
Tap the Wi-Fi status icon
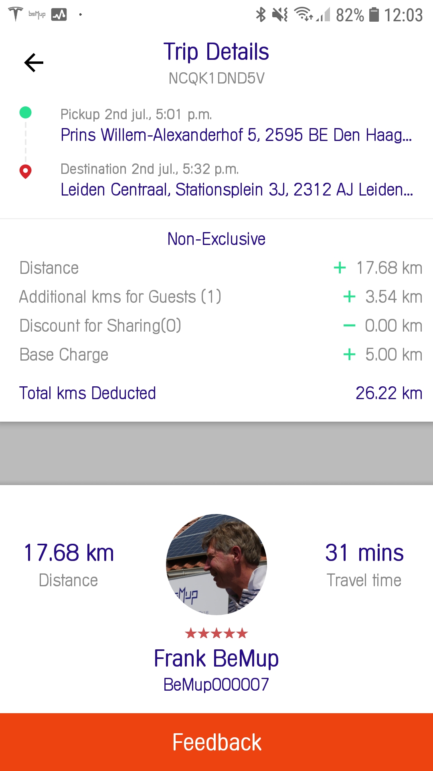pos(303,14)
